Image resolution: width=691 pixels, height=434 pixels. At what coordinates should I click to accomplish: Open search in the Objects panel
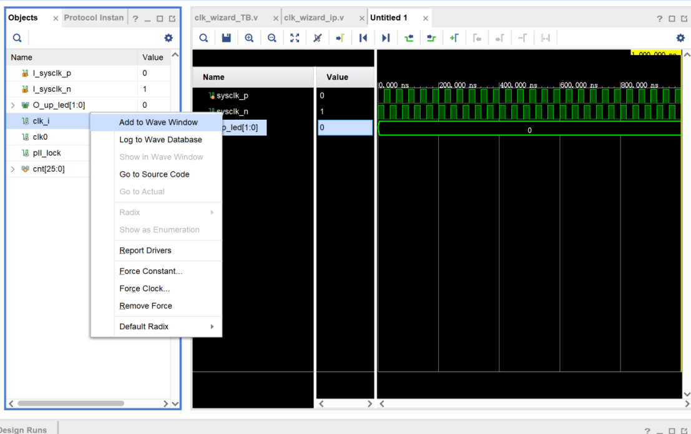click(x=17, y=38)
